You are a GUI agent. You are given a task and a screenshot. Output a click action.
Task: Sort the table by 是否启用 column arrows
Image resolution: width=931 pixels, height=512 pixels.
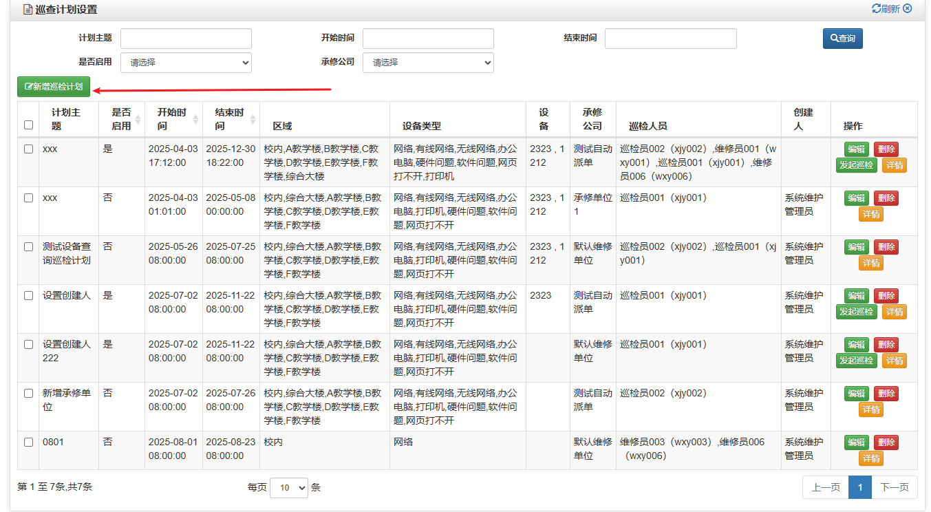pyautogui.click(x=138, y=119)
